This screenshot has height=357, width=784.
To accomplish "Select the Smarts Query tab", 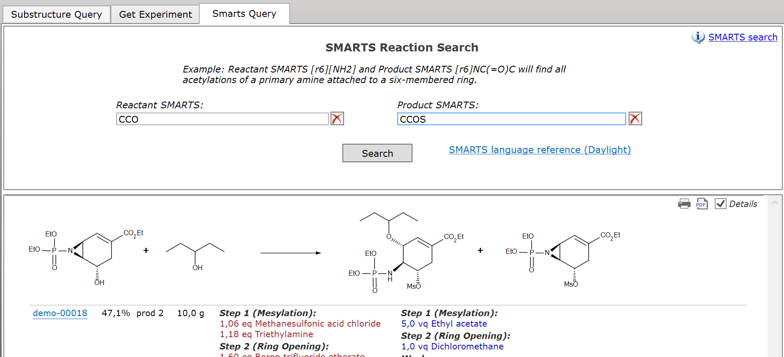I will point(244,14).
